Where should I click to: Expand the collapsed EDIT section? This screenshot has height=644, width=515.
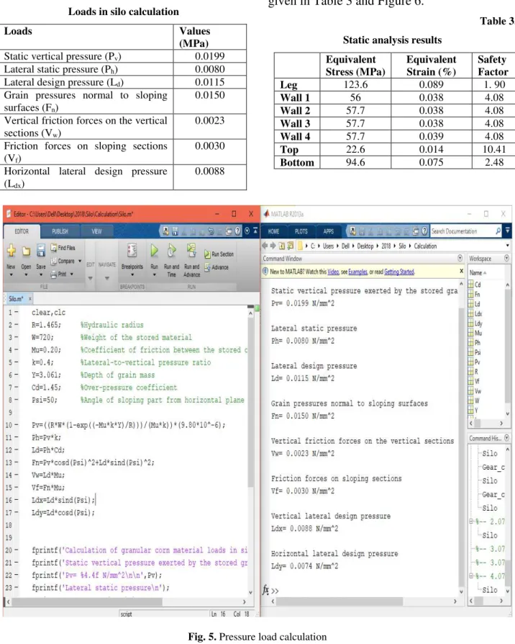tap(90, 278)
